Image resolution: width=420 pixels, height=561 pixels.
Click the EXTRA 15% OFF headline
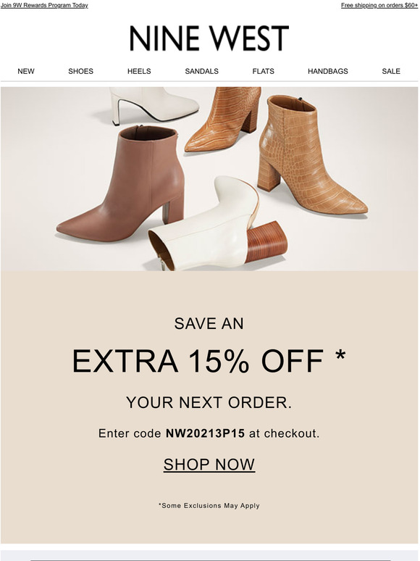coord(209,361)
